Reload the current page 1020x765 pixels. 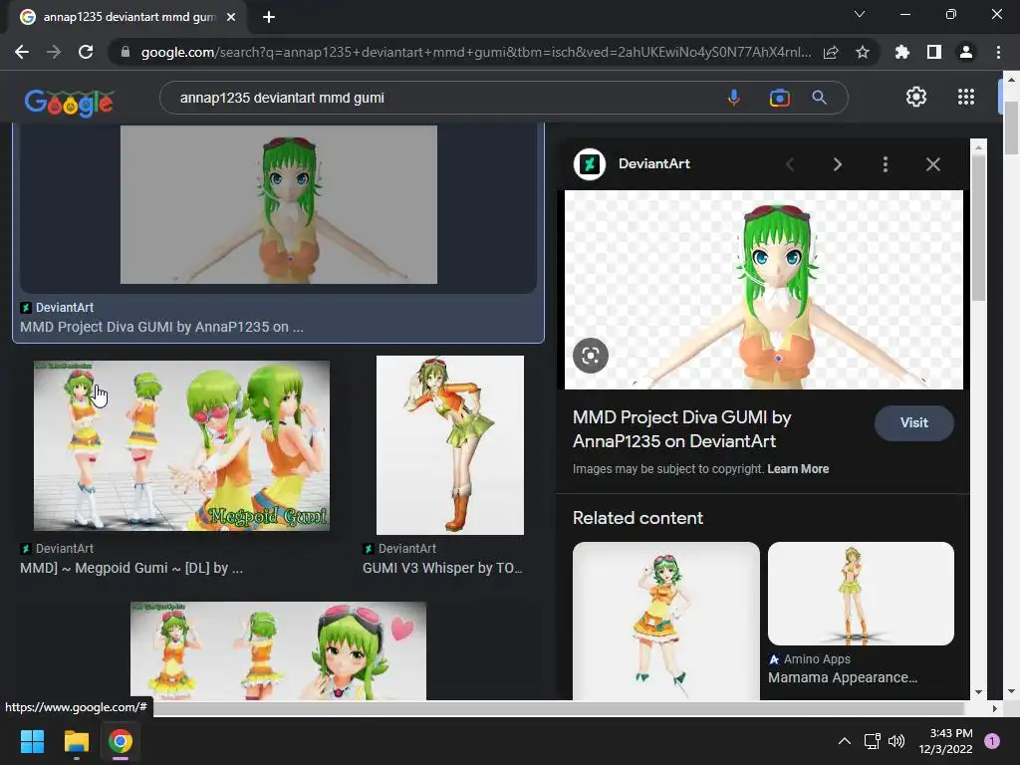point(86,52)
